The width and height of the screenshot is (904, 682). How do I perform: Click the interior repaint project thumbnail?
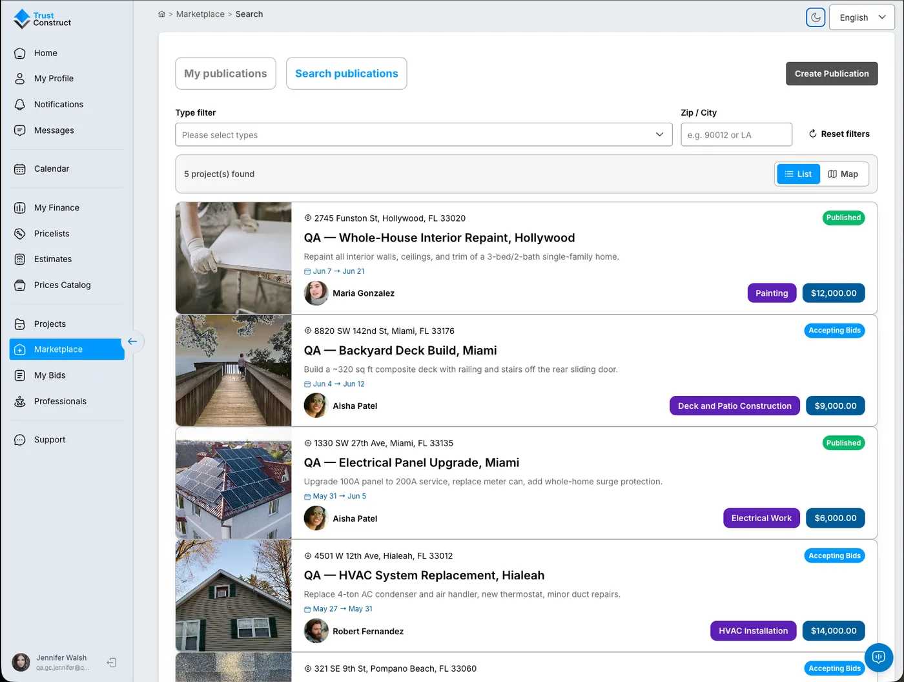pyautogui.click(x=234, y=258)
